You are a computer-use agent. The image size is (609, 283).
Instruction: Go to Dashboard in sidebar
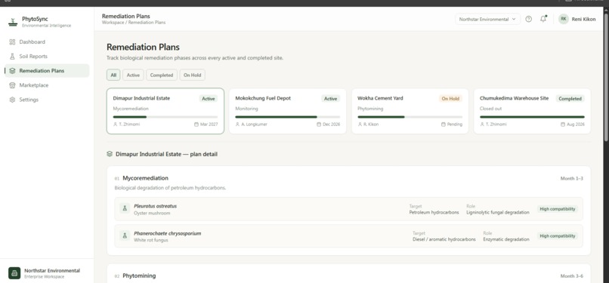[x=47, y=42]
